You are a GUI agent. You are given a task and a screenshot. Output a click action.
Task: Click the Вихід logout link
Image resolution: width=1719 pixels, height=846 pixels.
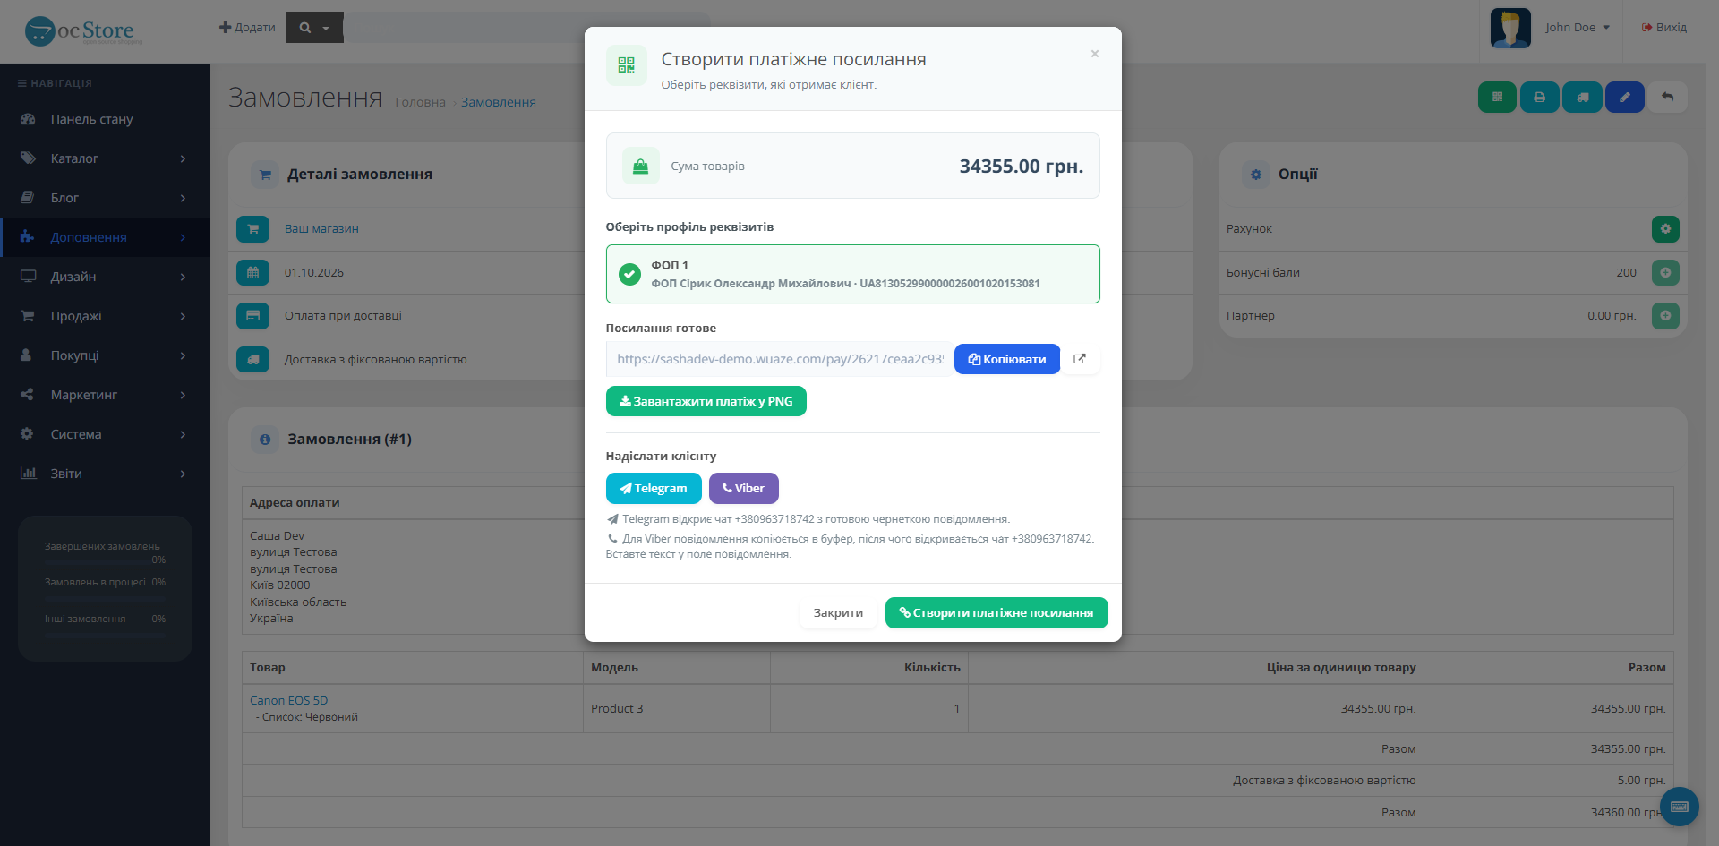pos(1663,28)
